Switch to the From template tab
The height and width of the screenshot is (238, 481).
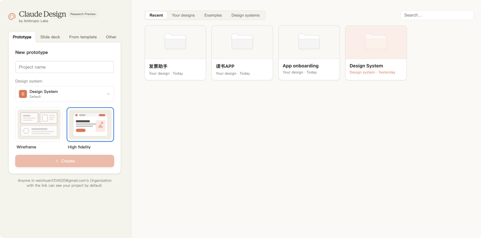point(83,37)
